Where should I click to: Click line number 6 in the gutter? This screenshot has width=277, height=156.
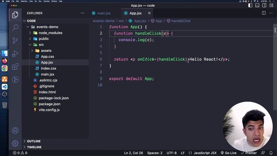coord(101,59)
